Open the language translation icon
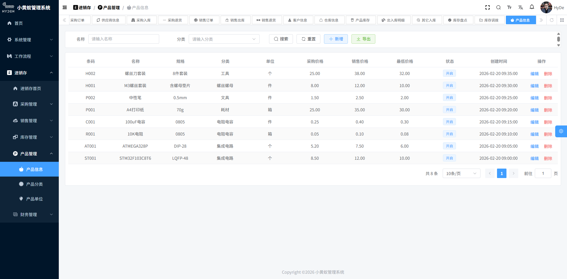This screenshot has width=567, height=279. point(521,7)
